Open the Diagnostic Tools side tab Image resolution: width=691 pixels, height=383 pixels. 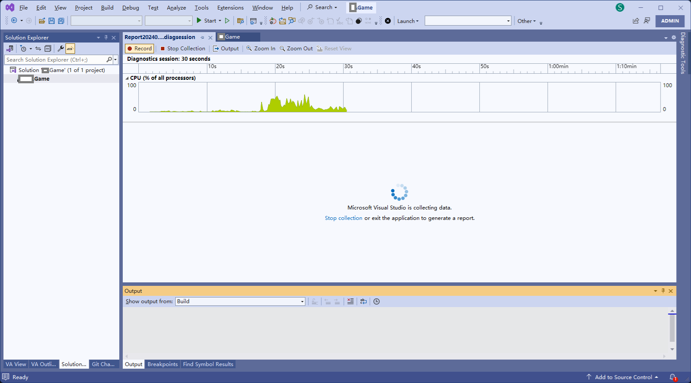point(683,53)
